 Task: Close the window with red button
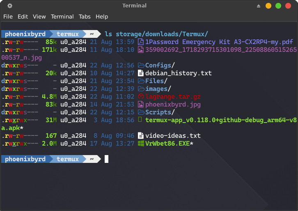click(288, 6)
